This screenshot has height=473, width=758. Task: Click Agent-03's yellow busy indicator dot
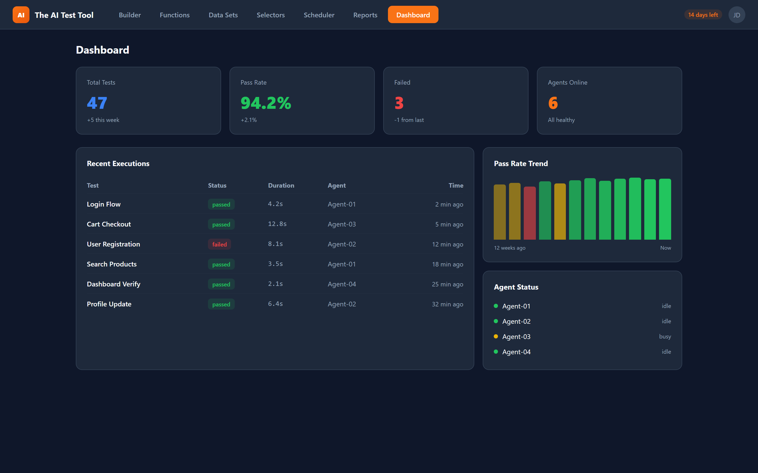[x=496, y=336]
